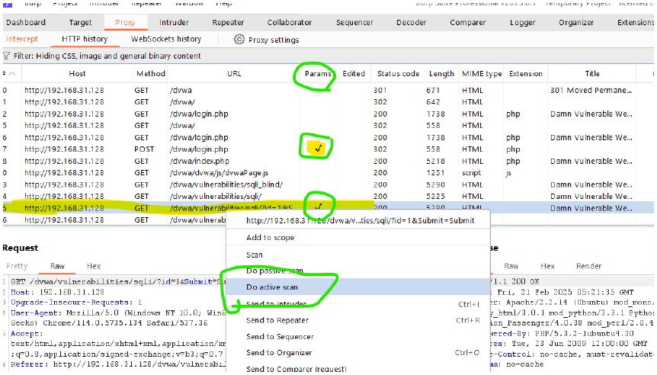Open the Comparer tab
657x375 pixels.
pyautogui.click(x=468, y=22)
